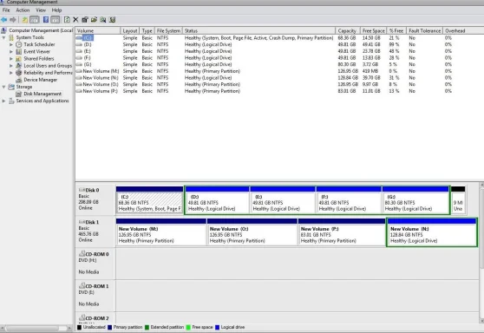Image resolution: width=484 pixels, height=333 pixels.
Task: Open the View menu
Action: tap(41, 10)
